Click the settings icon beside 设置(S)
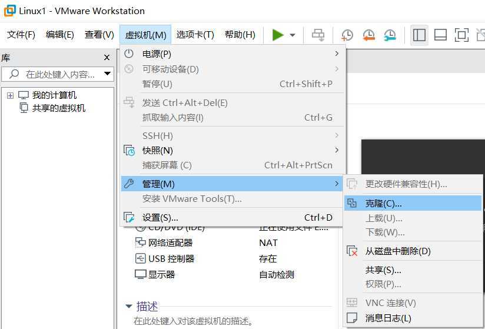This screenshot has width=485, height=329. pyautogui.click(x=129, y=217)
